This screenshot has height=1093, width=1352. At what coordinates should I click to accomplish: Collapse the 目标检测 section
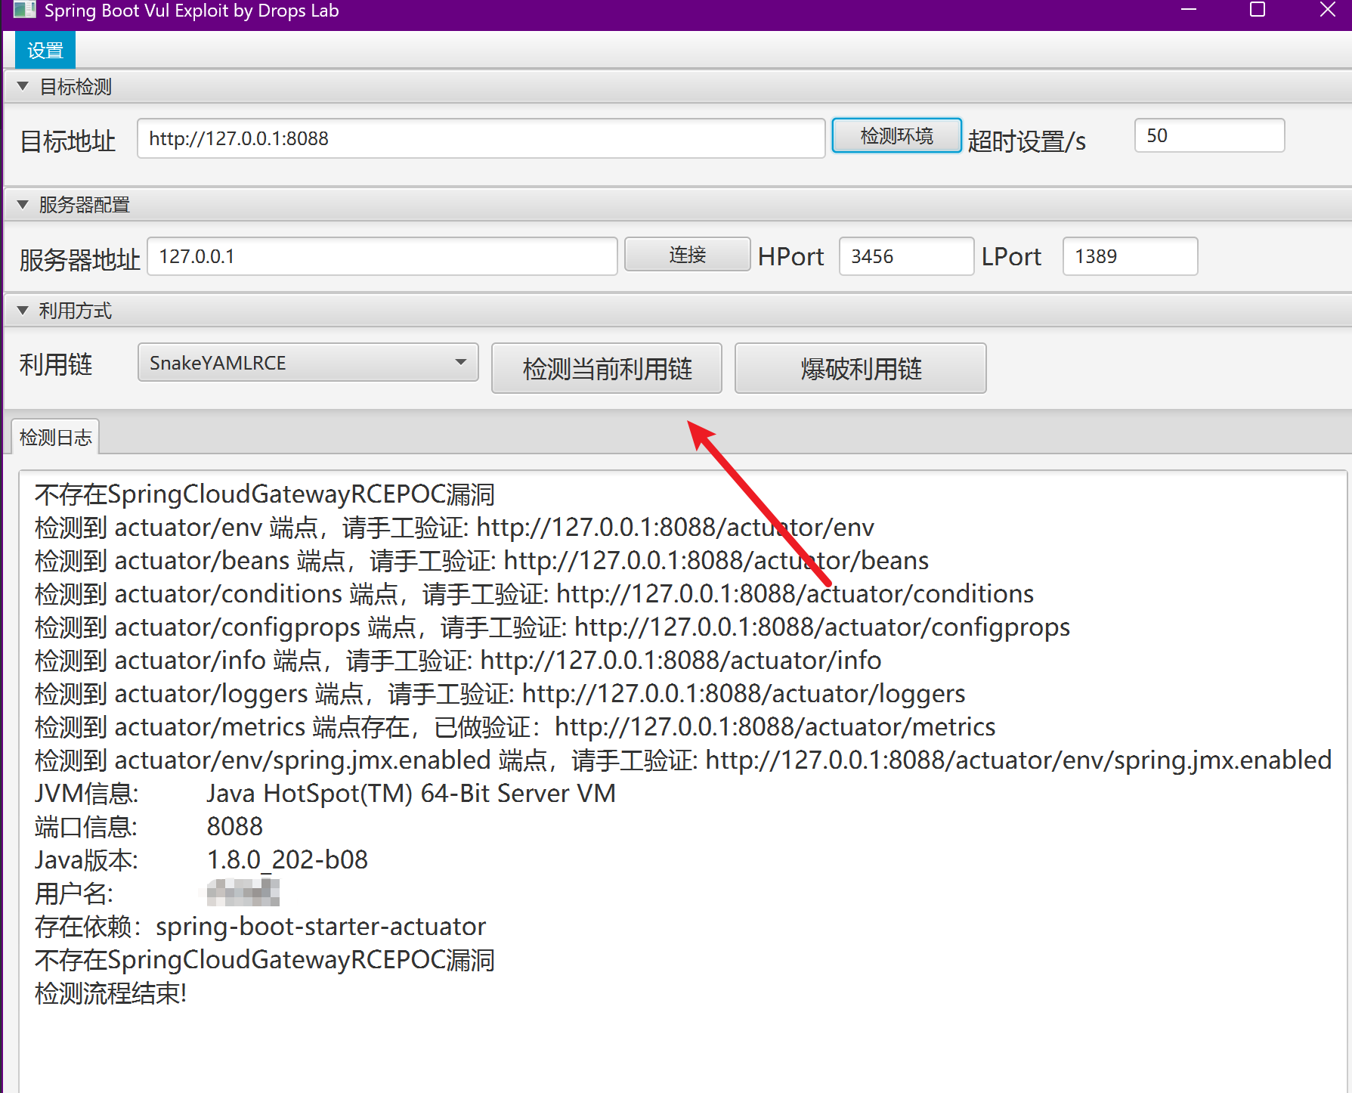(23, 87)
